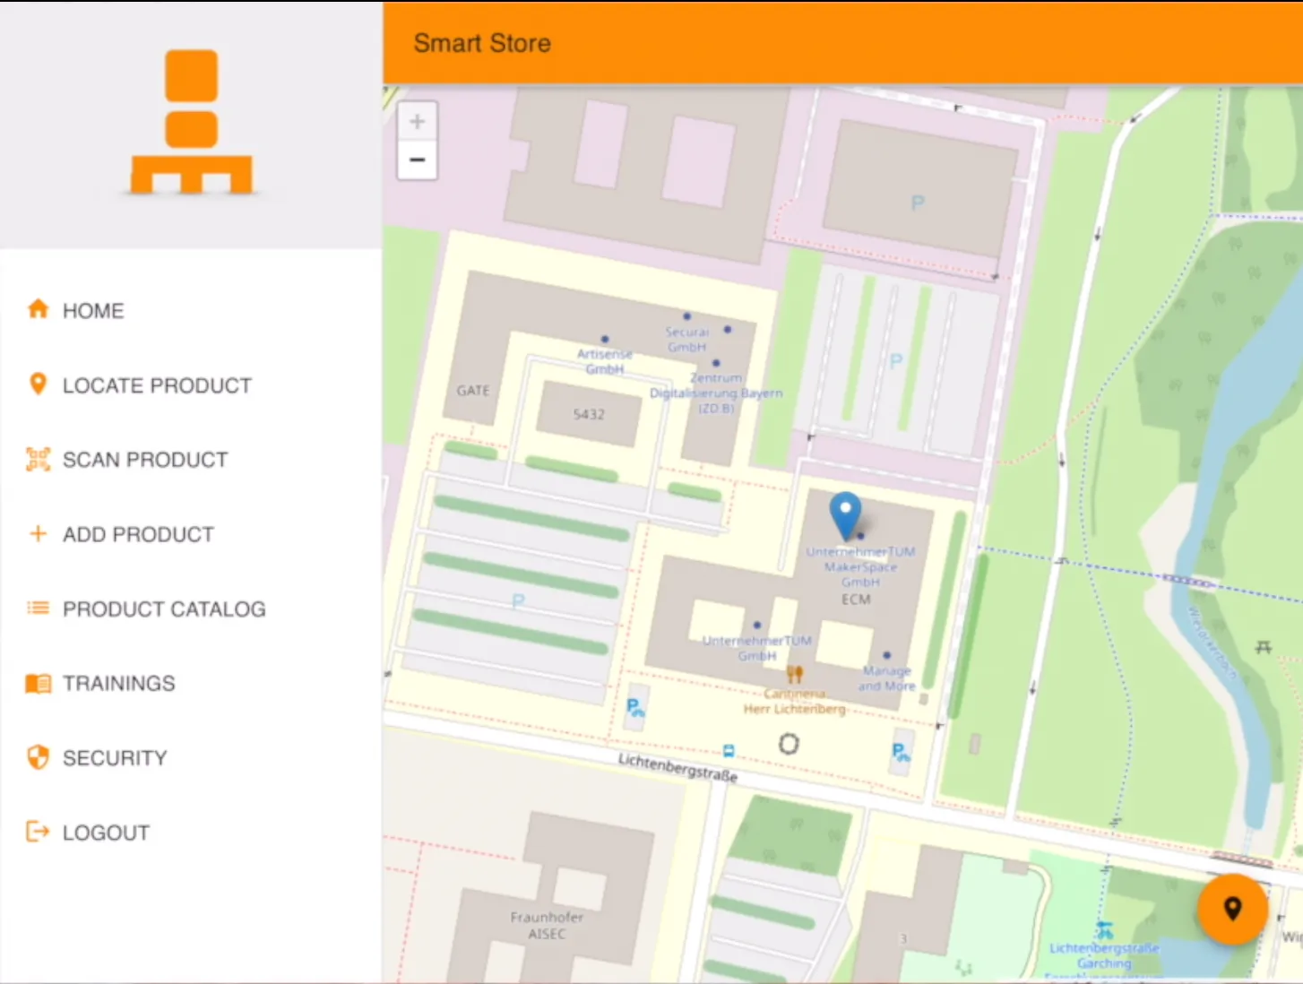Open the Locate Product page

click(157, 385)
